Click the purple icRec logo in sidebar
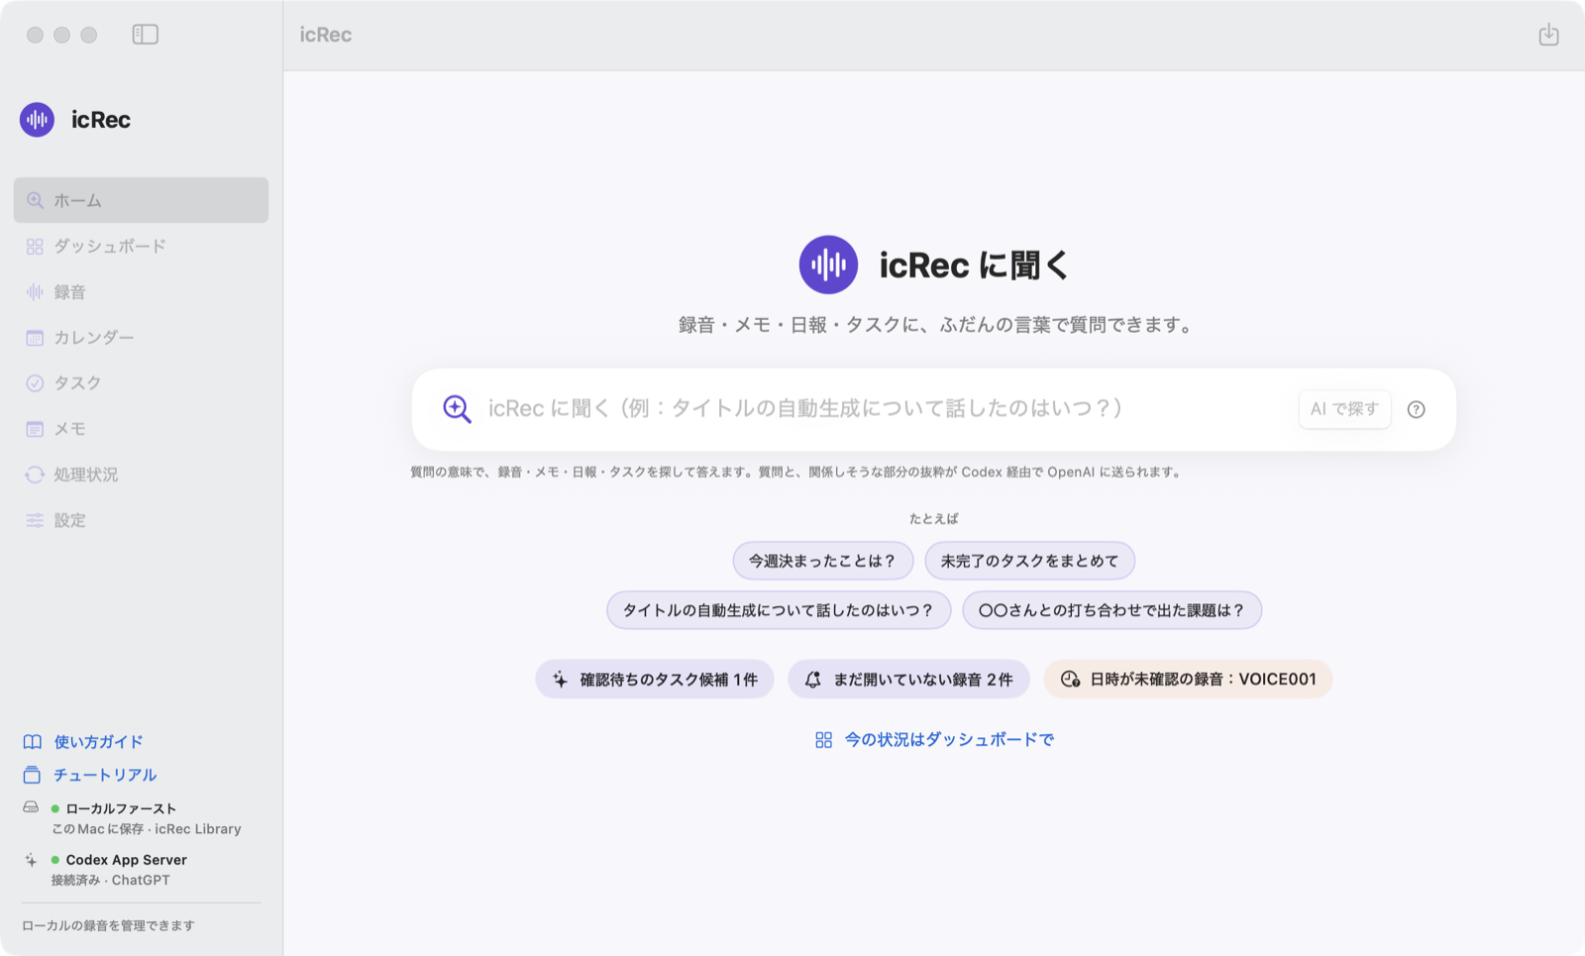The height and width of the screenshot is (956, 1585). (37, 120)
